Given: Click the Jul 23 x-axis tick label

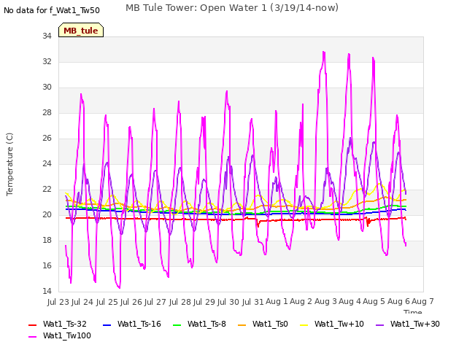Looking at the screenshot, I should click(58, 302).
